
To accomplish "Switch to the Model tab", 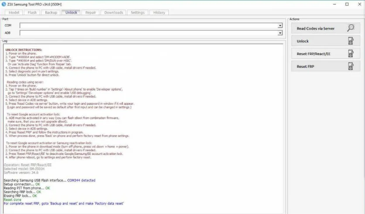I will click(x=14, y=13).
